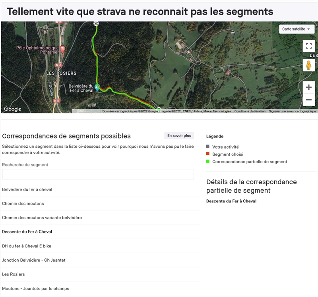Click the Votre activité legend swatch
The width and height of the screenshot is (318, 297).
point(207,146)
